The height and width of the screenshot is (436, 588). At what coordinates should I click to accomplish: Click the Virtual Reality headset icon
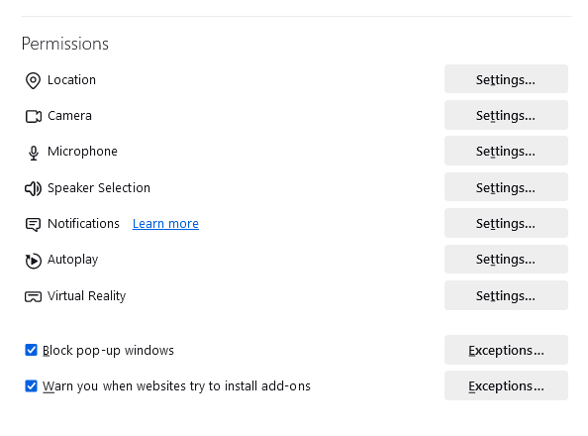click(33, 296)
